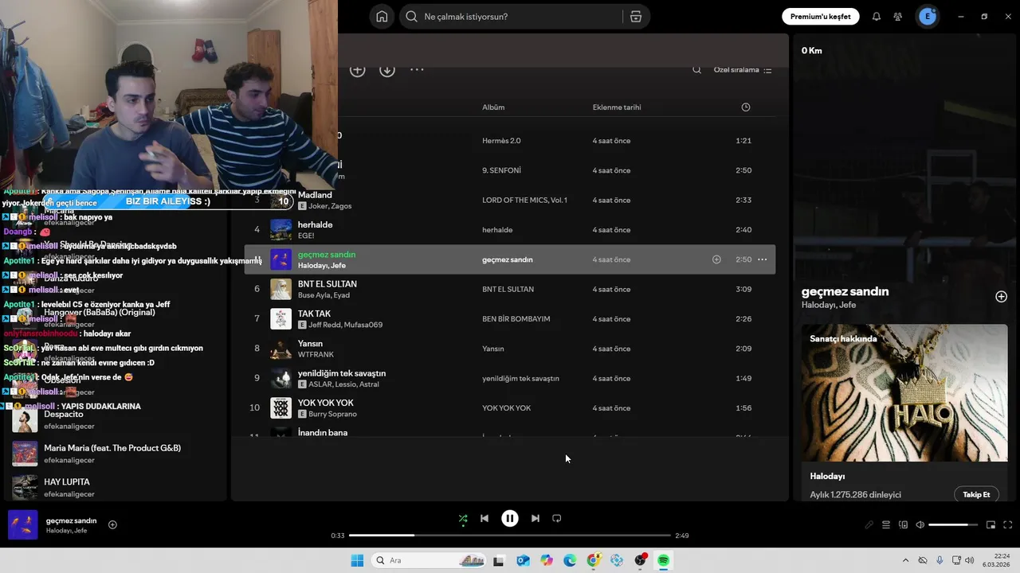Open the 'Özel sıralama' sort dropdown
This screenshot has width=1020, height=573.
click(743, 70)
